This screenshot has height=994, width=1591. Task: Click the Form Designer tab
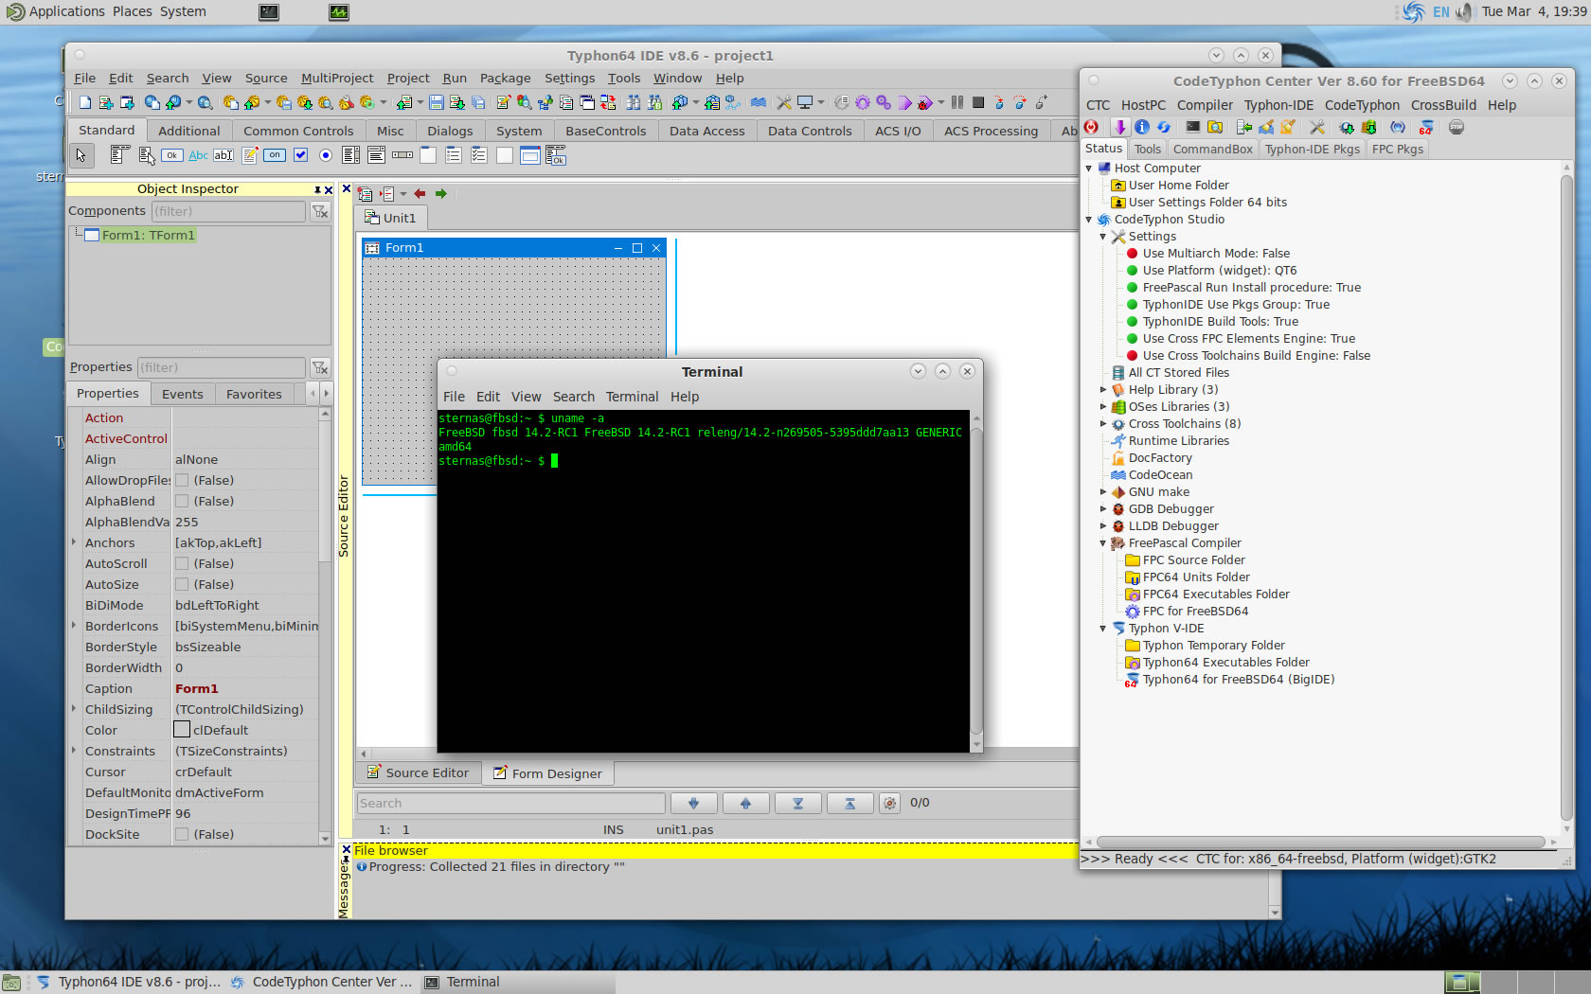point(547,773)
